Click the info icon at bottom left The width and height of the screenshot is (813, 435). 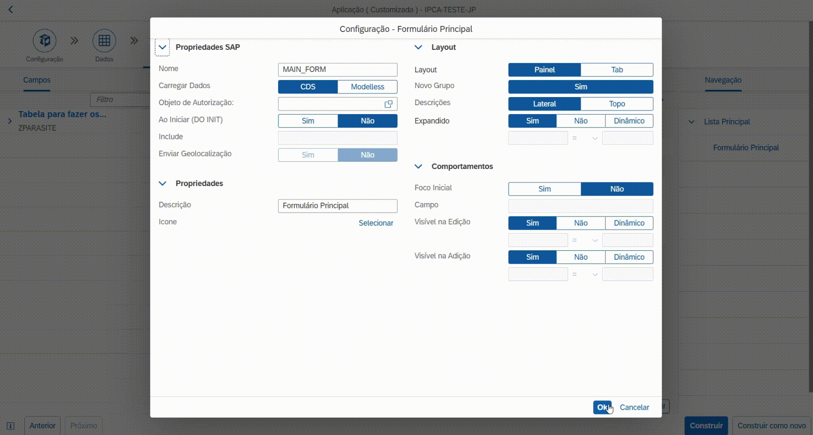(10, 426)
